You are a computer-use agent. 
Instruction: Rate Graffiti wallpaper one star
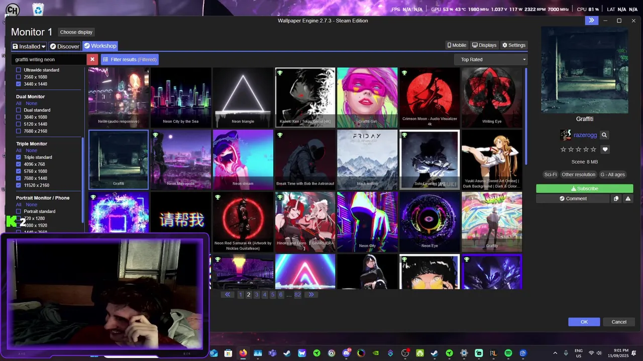(x=563, y=149)
